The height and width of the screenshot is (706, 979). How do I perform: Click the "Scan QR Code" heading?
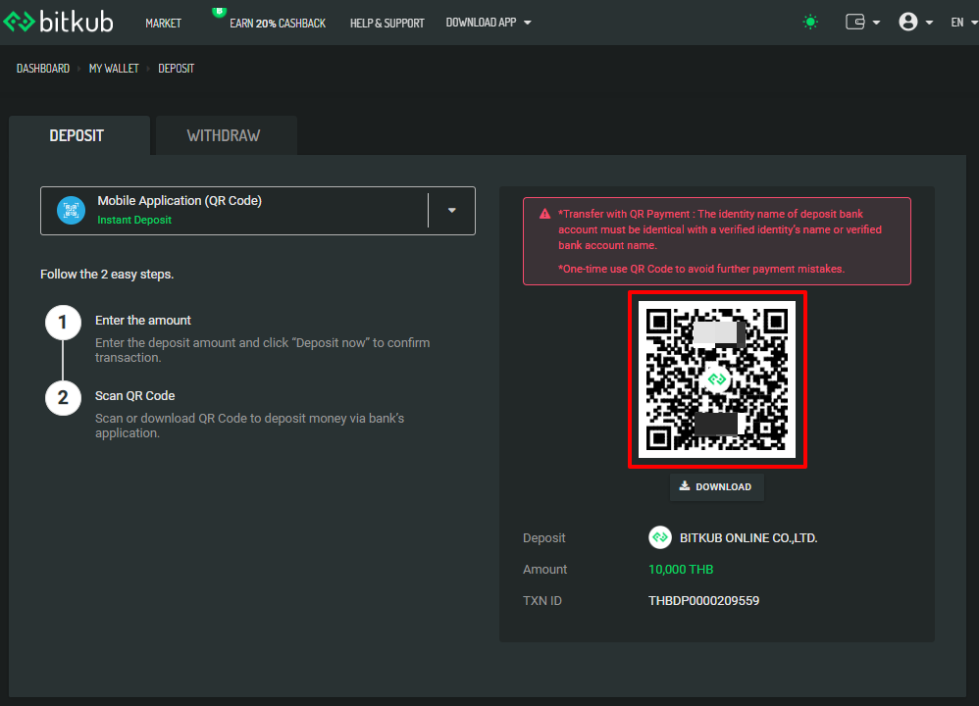point(134,396)
